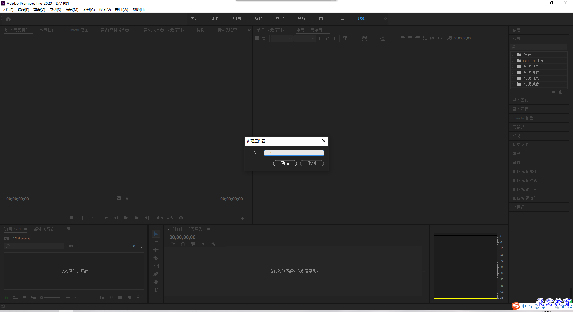Click the new custom bin icon in Effects panel
The height and width of the screenshot is (312, 573).
[x=553, y=92]
